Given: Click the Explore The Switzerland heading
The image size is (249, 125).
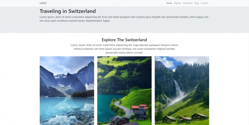Looking at the screenshot, I should (x=124, y=40).
